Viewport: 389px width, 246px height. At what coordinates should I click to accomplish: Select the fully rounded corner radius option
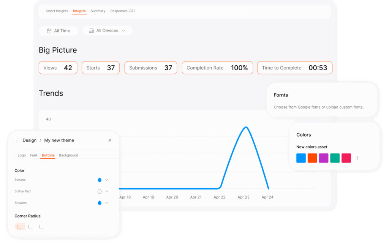click(x=41, y=227)
